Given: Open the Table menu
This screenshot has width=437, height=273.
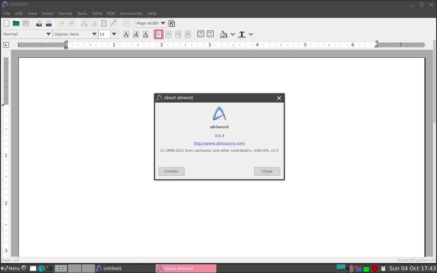Looking at the screenshot, I should pos(97,13).
